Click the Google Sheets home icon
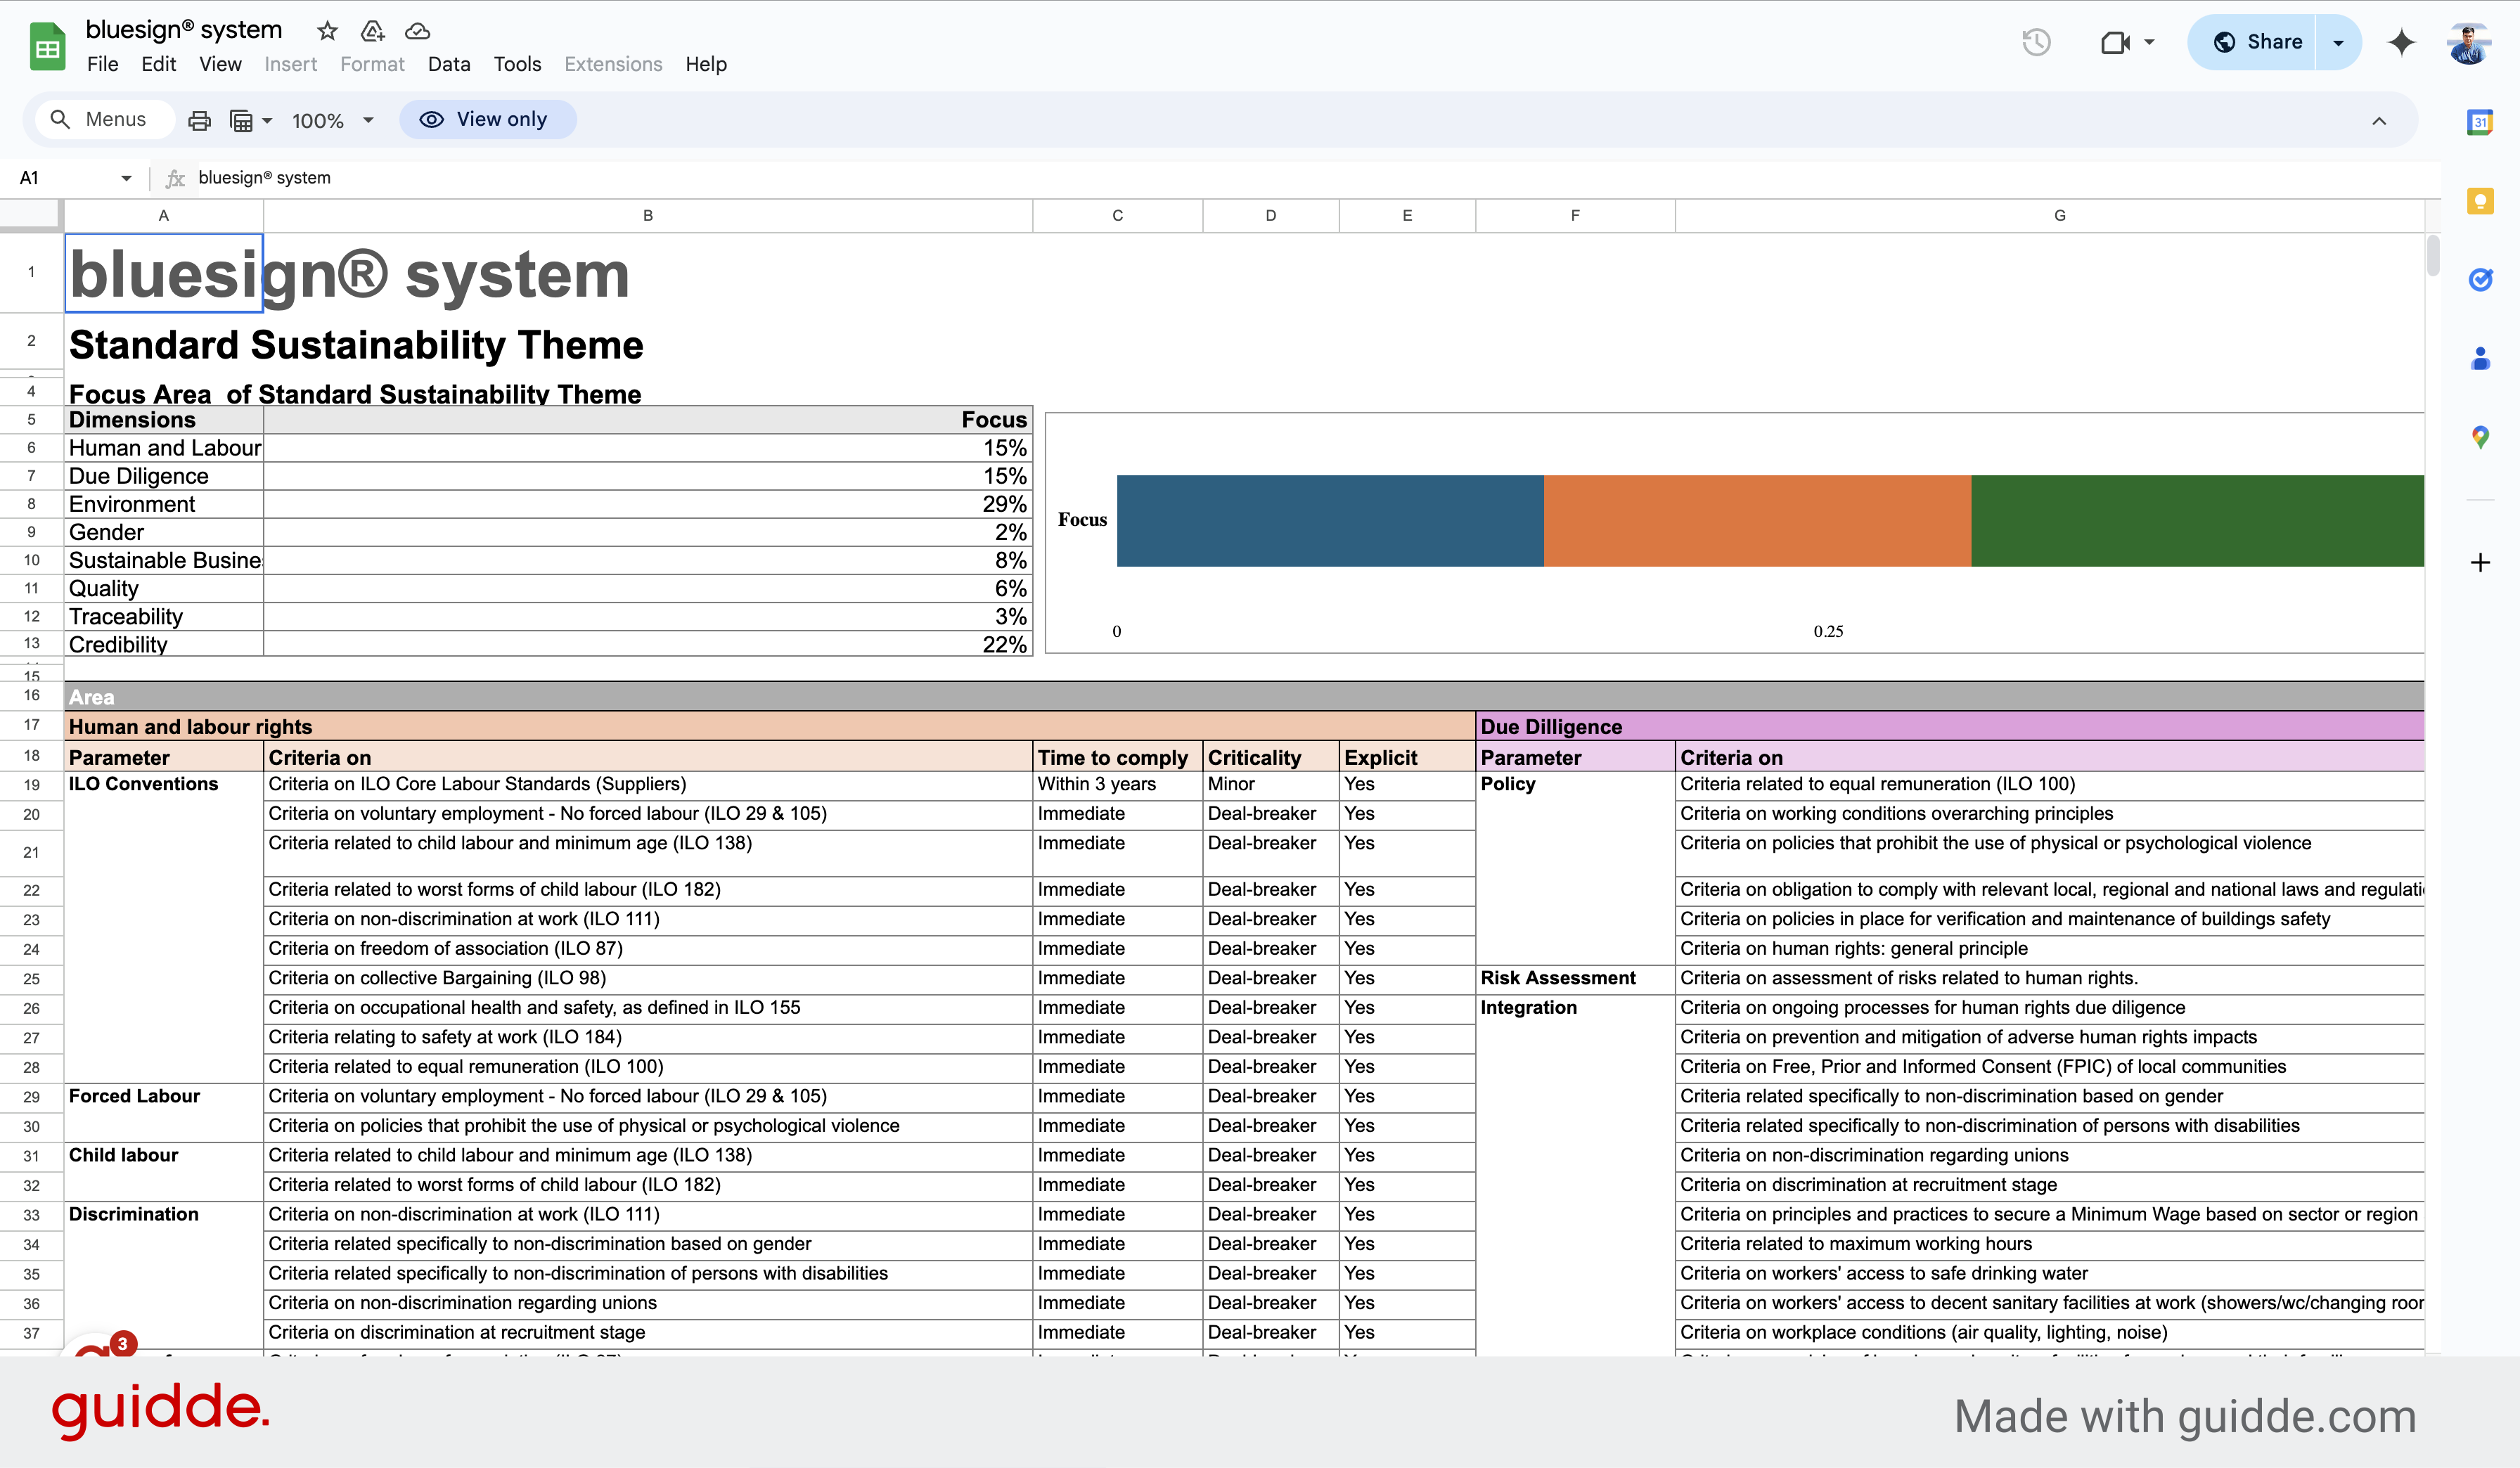Screen dimensions: 2520x1468 pyautogui.click(x=47, y=46)
